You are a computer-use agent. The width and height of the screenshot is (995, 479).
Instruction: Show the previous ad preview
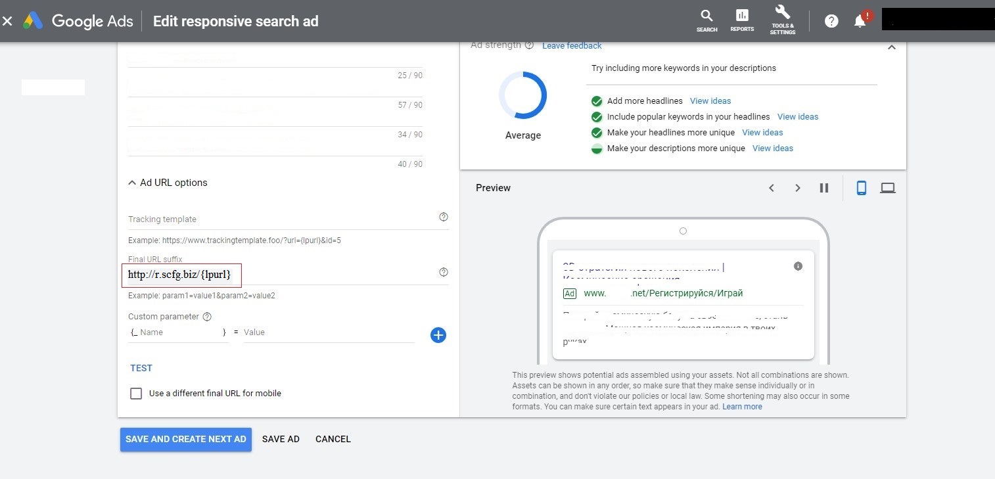click(x=772, y=188)
